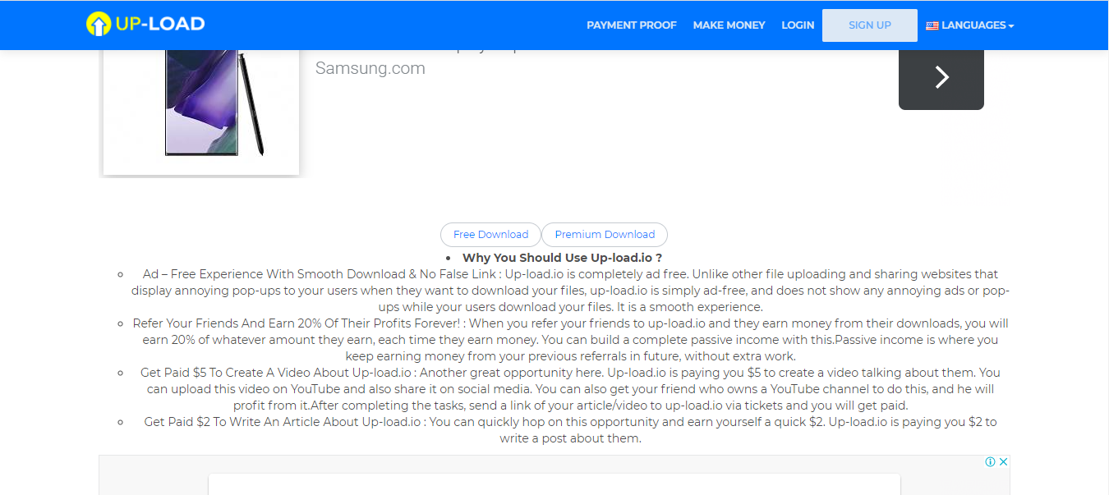
Task: Open the Login page
Action: tap(798, 25)
